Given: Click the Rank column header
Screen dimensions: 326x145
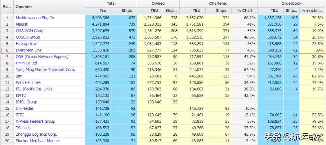Looking at the screenshot, I should pyautogui.click(x=7, y=7).
